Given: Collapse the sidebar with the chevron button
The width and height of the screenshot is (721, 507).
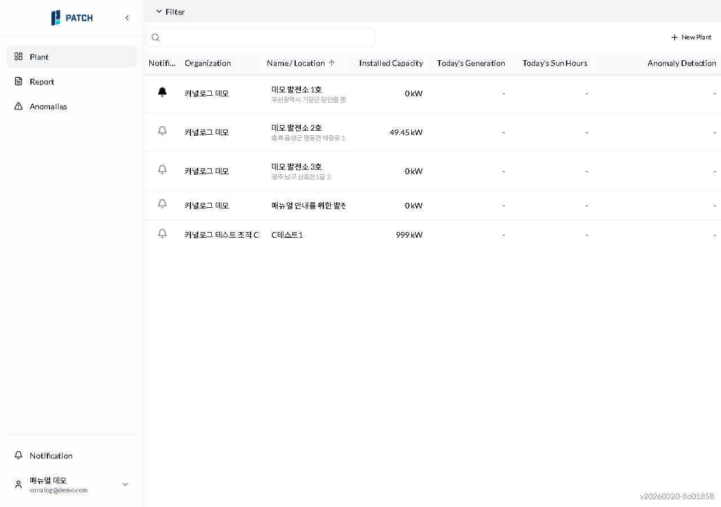Looking at the screenshot, I should pyautogui.click(x=127, y=18).
